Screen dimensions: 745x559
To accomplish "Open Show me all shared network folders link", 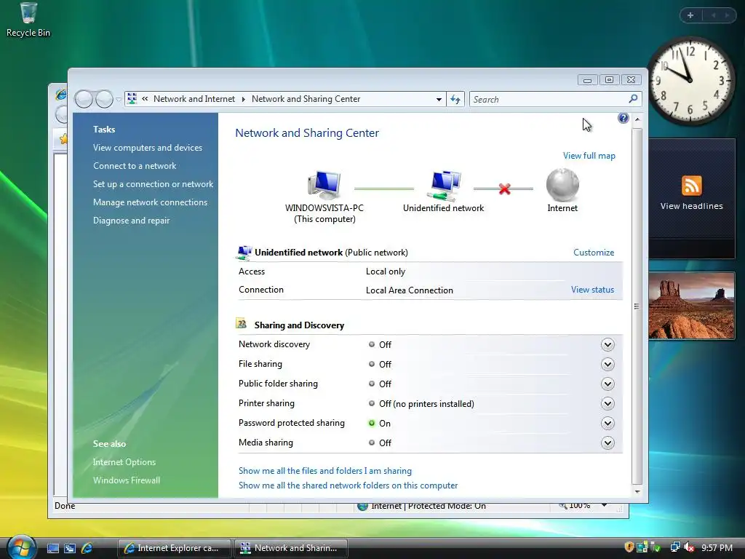I will [348, 485].
